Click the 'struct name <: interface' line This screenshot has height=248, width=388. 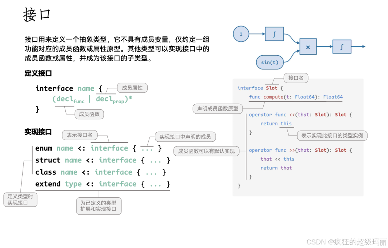click(x=103, y=160)
